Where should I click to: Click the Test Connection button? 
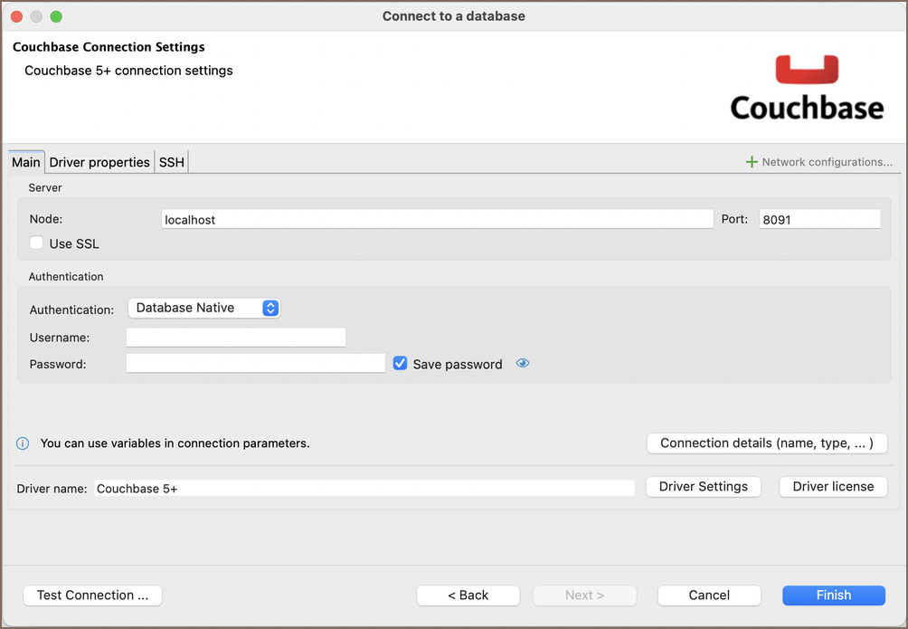92,595
